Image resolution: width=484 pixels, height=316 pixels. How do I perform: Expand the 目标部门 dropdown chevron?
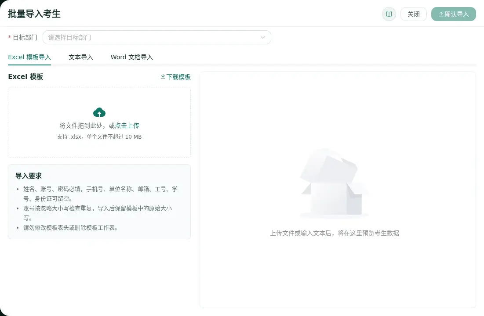pyautogui.click(x=263, y=37)
